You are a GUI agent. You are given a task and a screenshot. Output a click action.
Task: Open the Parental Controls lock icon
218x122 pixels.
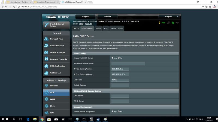pos(46,59)
